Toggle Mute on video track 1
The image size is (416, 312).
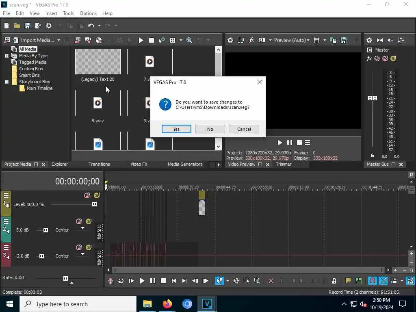[x=87, y=195]
